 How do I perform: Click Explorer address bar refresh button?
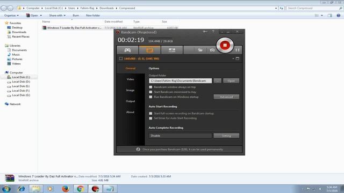coord(282,8)
